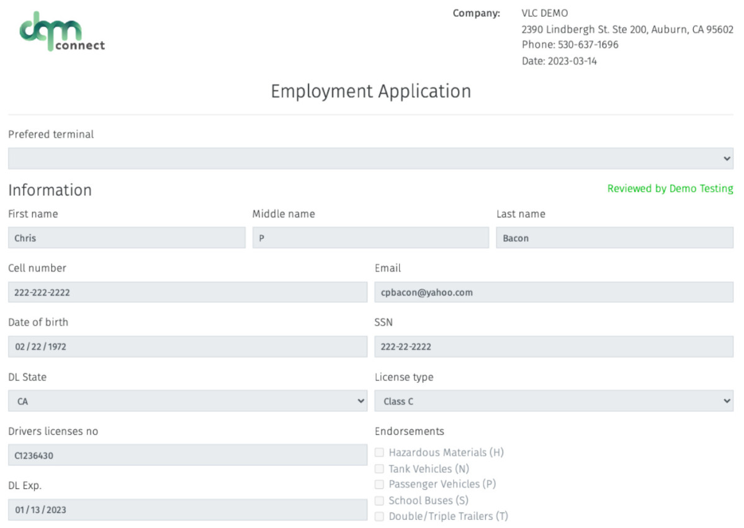The height and width of the screenshot is (528, 744).
Task: Click the DQM Connect logo
Action: click(61, 31)
